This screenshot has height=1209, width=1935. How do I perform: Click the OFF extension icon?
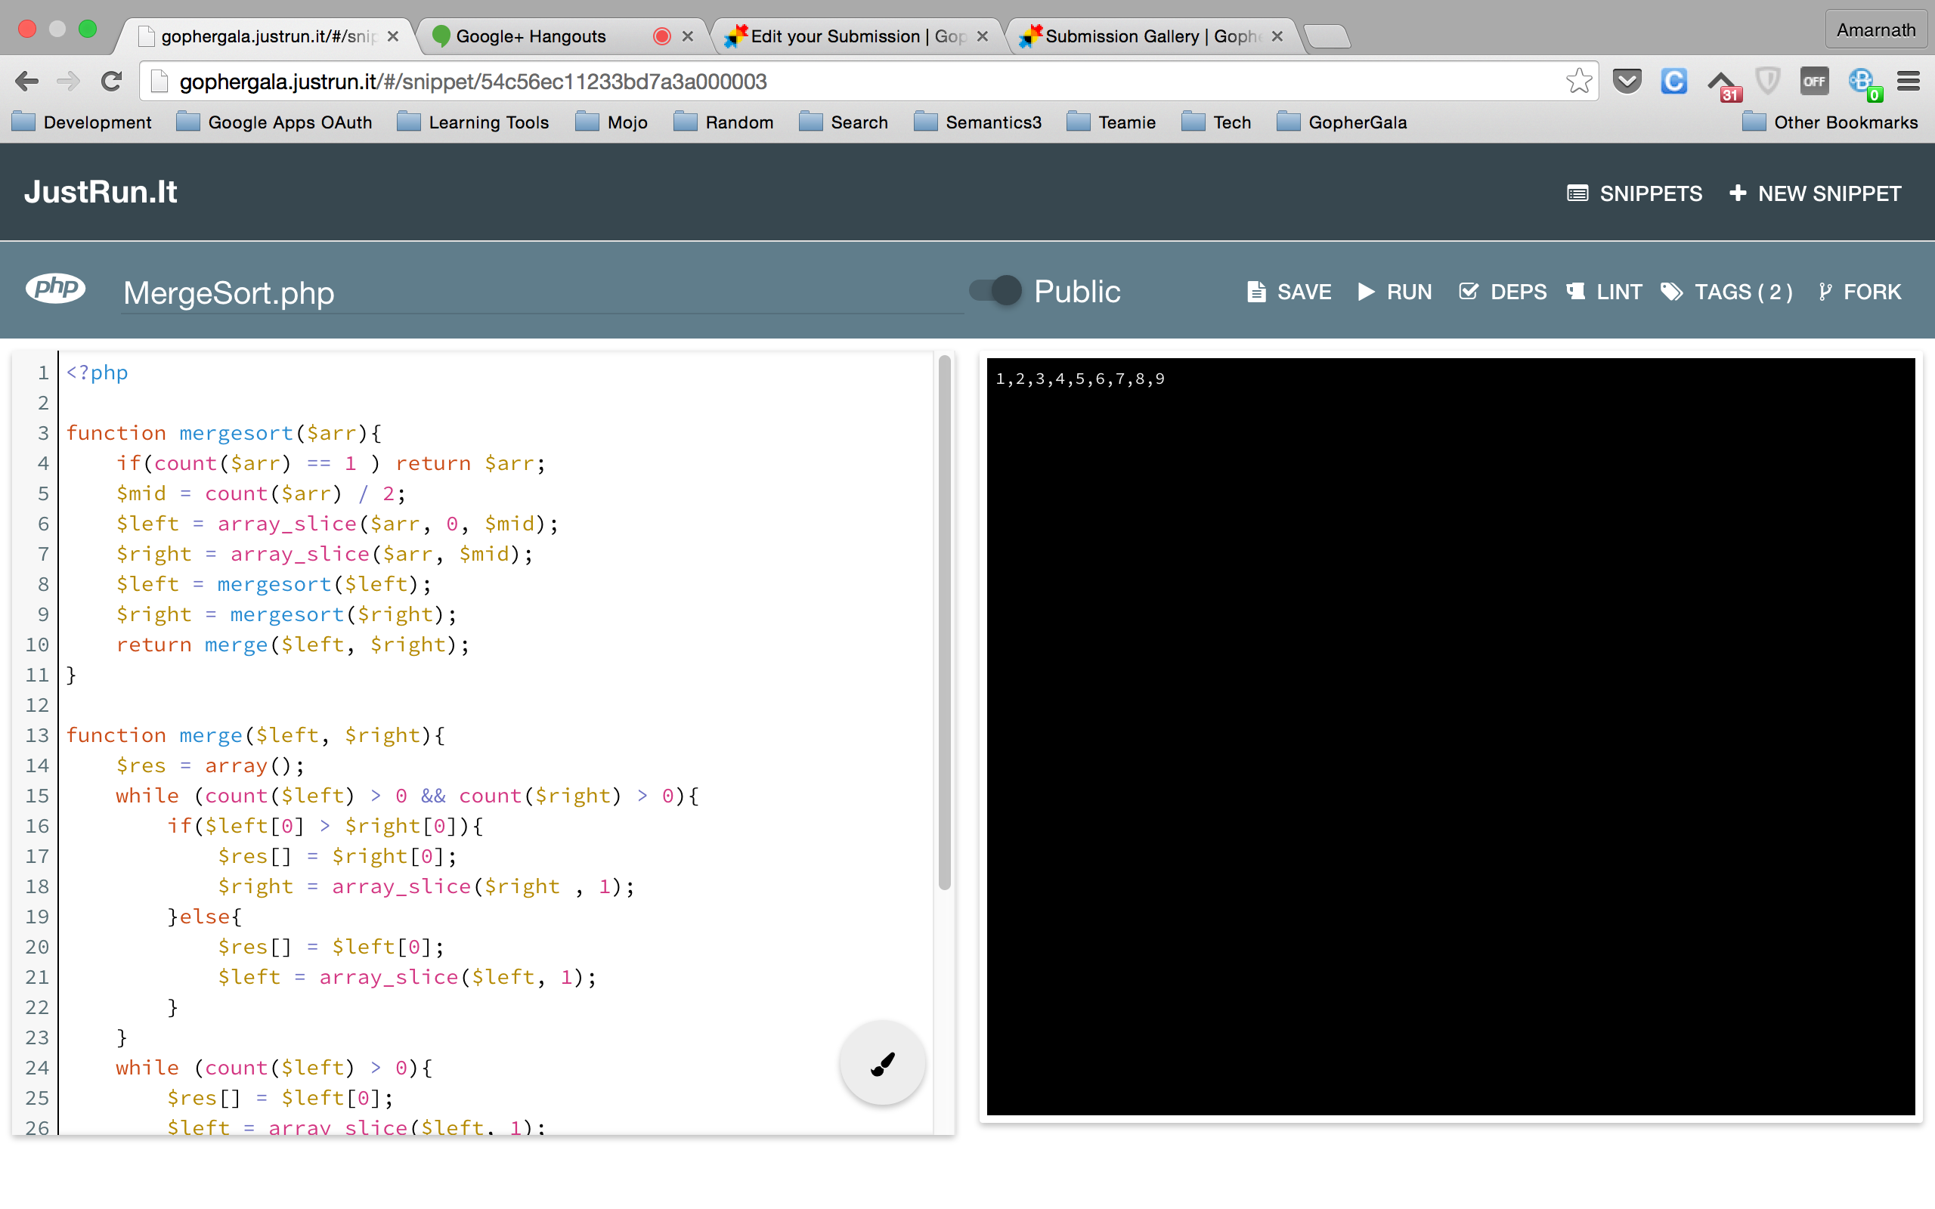pyautogui.click(x=1813, y=81)
